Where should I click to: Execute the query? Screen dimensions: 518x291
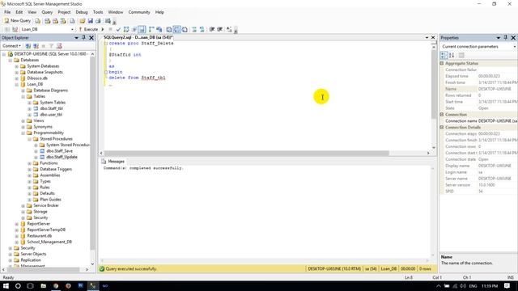pos(88,29)
